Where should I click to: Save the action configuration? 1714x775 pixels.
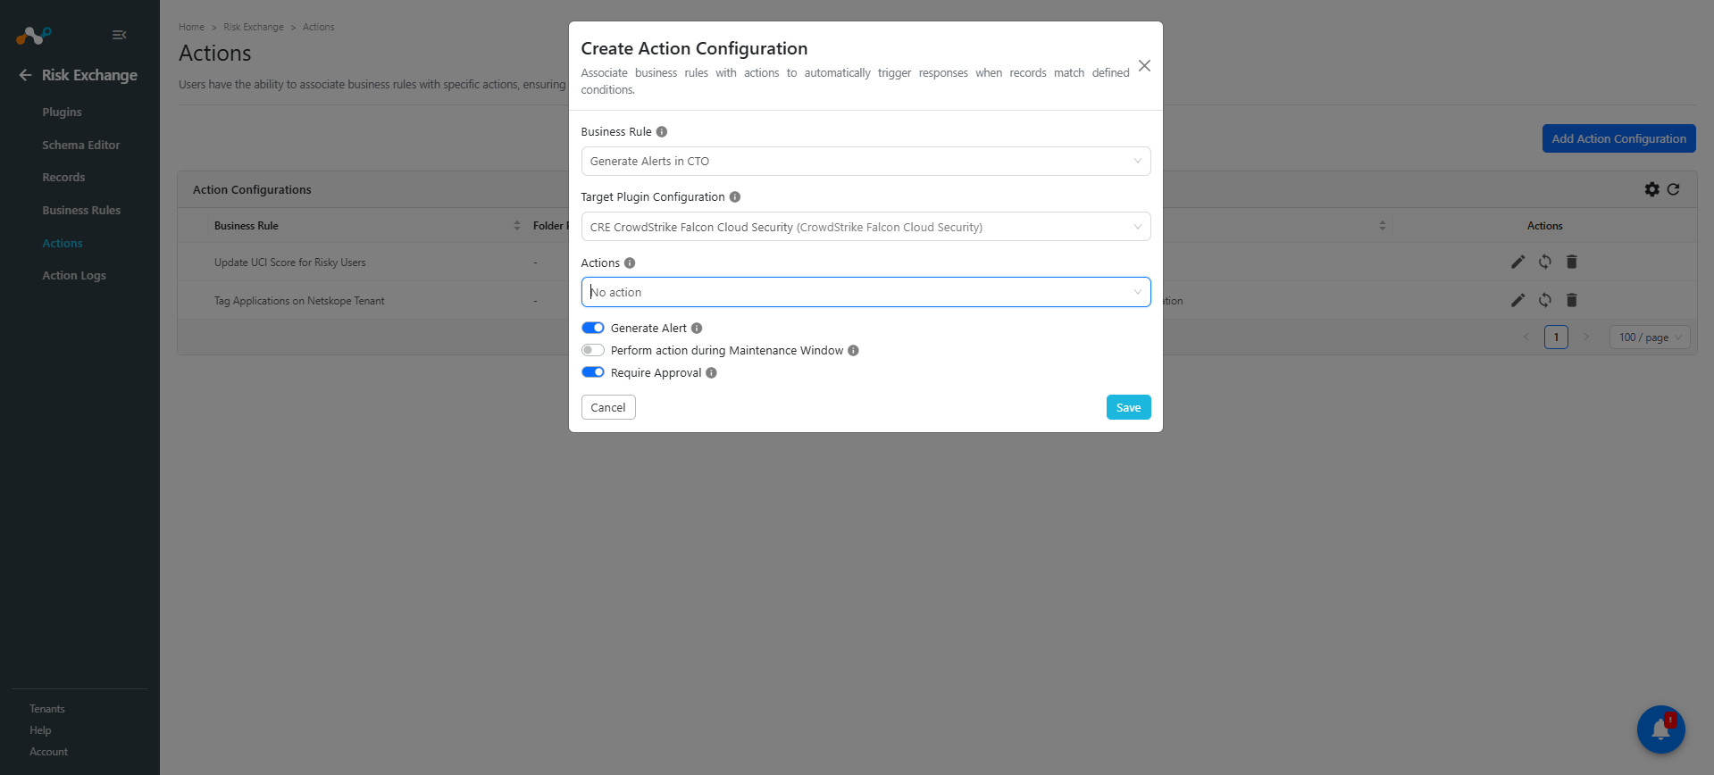tap(1128, 407)
